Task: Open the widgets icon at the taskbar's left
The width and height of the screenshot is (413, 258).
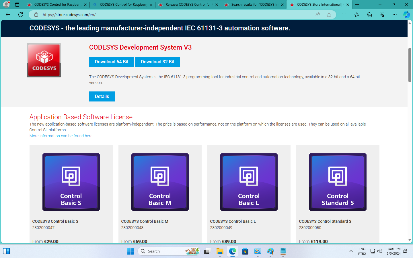Action: [x=6, y=251]
